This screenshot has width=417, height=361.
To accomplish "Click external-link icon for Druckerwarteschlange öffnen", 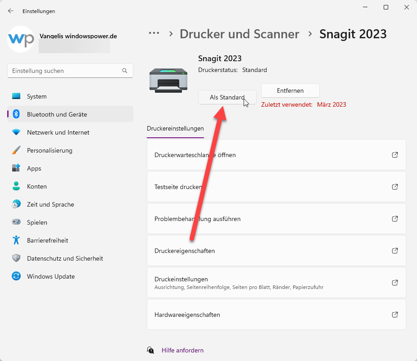I will 395,155.
